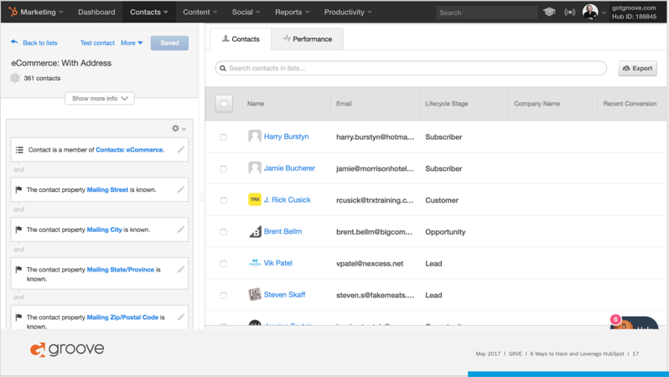
Task: Open the Productivity navigation dropdown
Action: pos(348,12)
